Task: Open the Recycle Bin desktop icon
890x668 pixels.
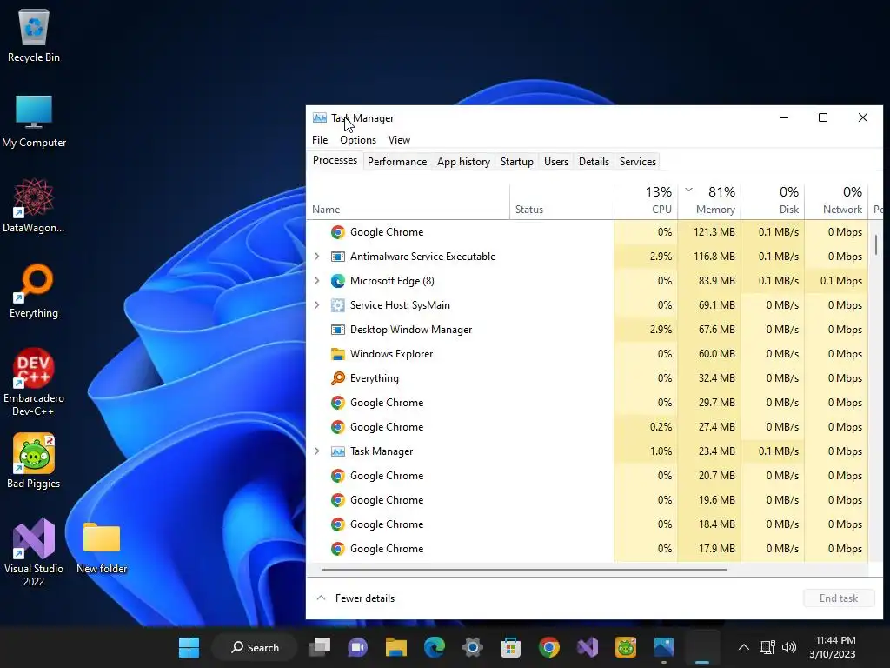Action: (x=34, y=35)
